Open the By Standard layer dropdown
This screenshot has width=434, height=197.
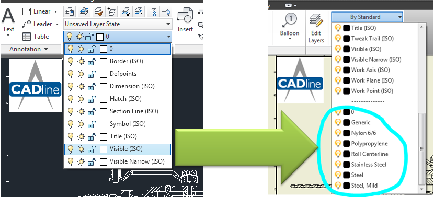click(367, 17)
